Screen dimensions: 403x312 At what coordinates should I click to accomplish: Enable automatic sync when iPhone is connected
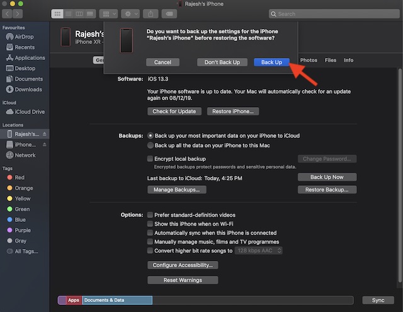click(150, 233)
